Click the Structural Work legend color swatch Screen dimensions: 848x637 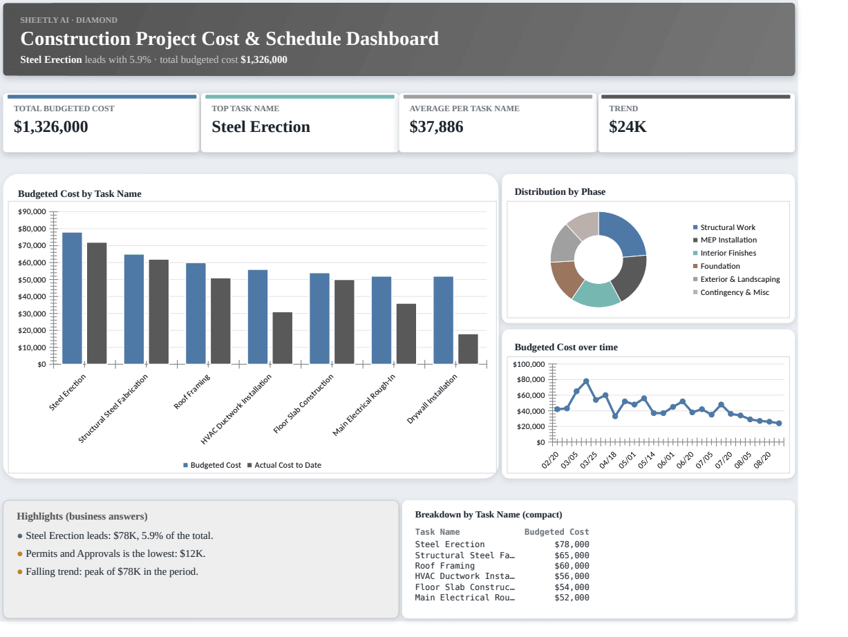point(695,227)
